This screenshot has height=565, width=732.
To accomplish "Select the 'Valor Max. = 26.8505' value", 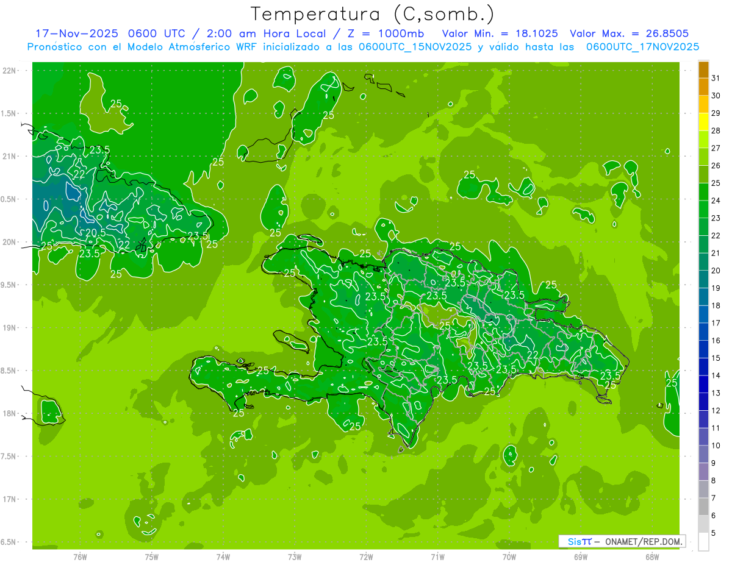I will click(629, 34).
